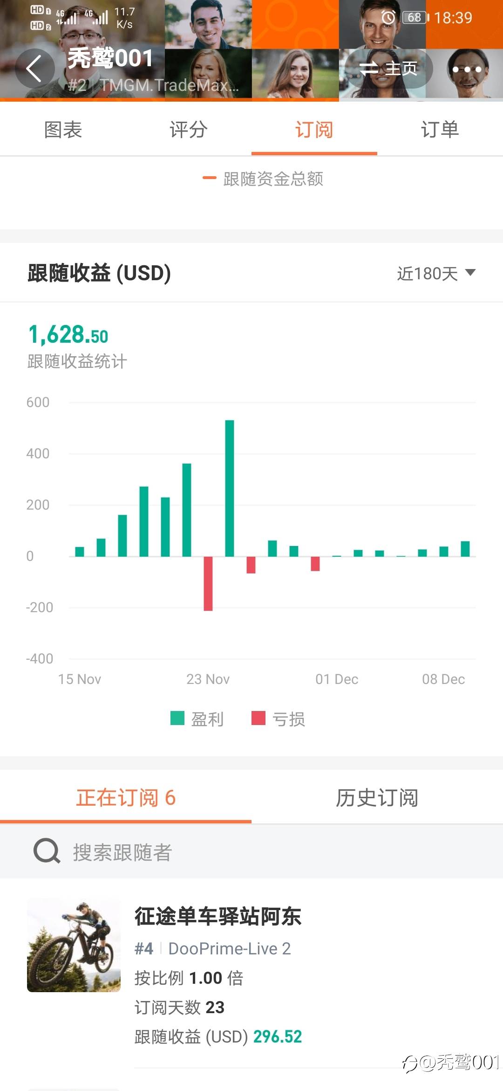Expand the 近180天 period dropdown
The height and width of the screenshot is (1091, 503).
435,273
